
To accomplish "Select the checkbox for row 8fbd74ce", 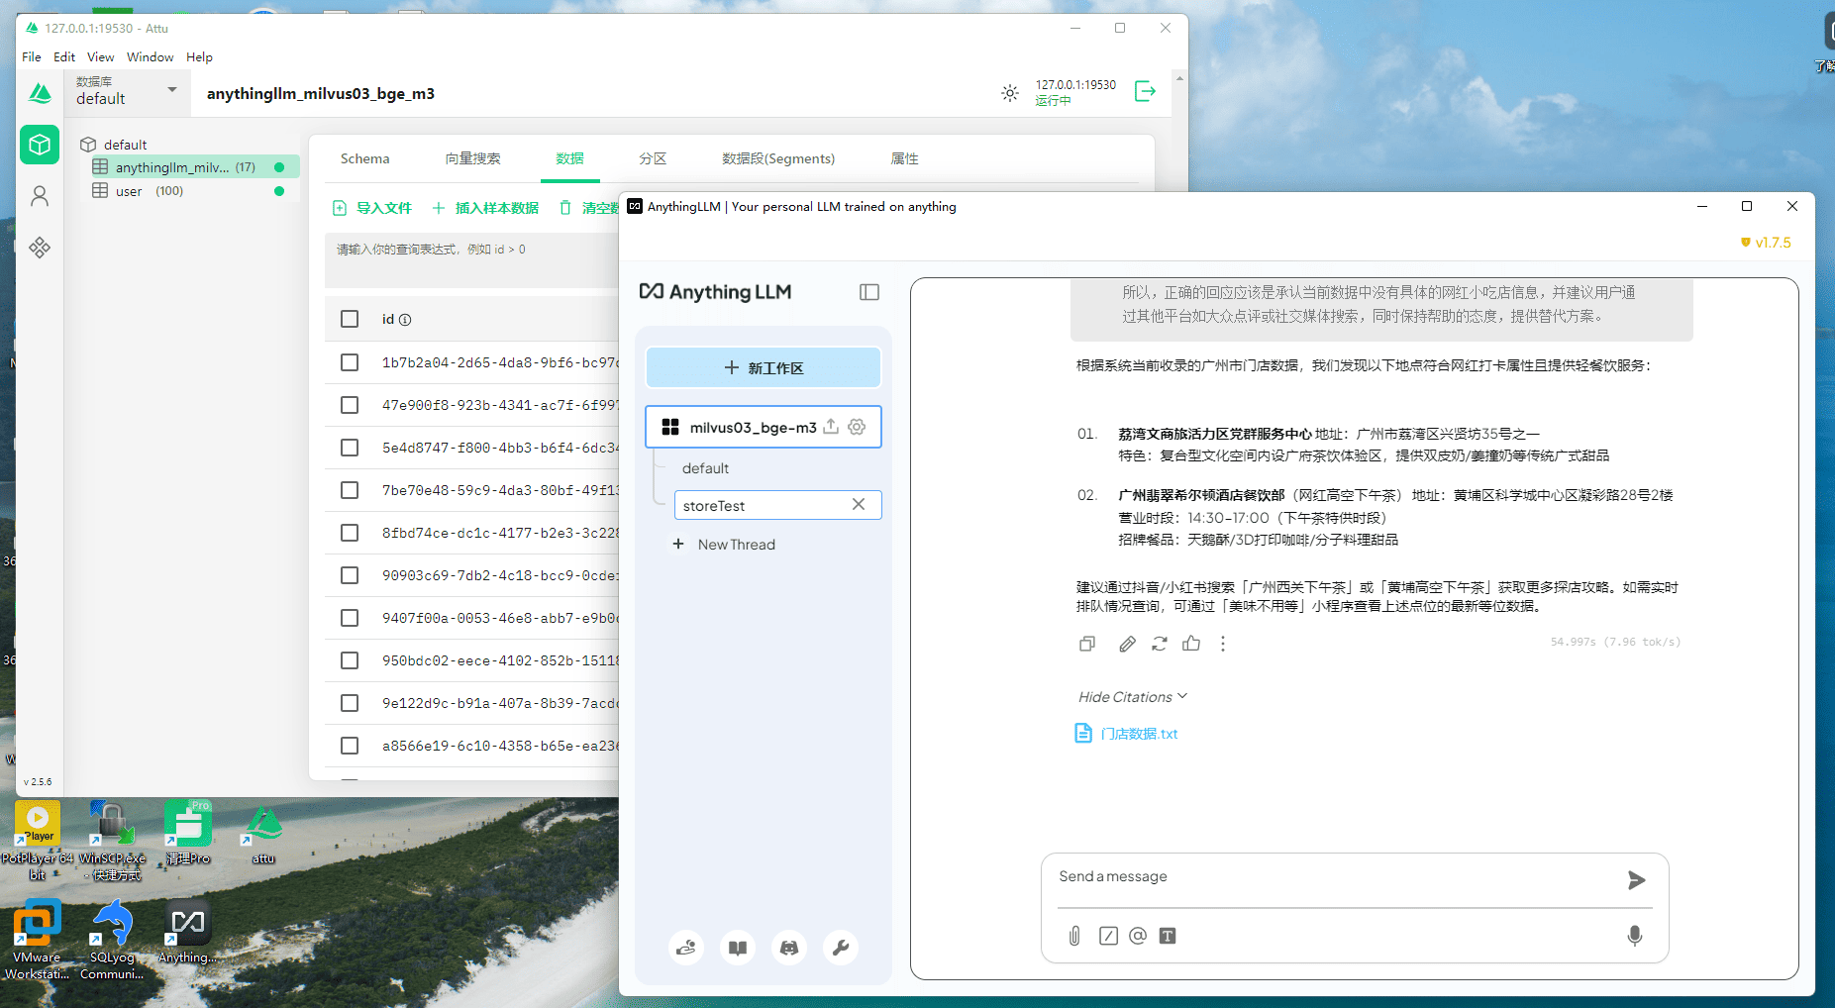I will point(350,533).
